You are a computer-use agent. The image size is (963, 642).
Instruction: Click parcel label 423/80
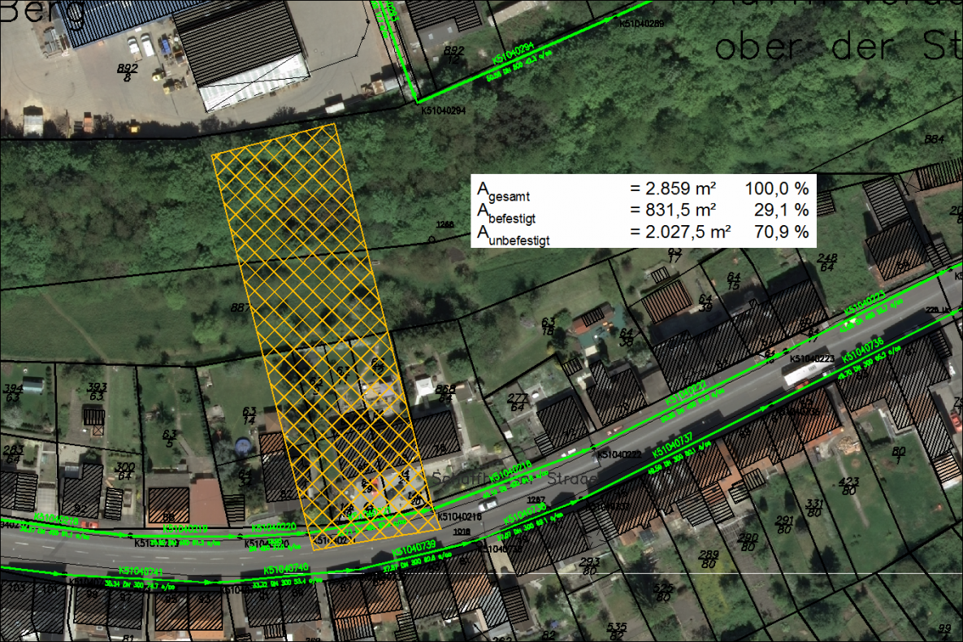(x=848, y=485)
